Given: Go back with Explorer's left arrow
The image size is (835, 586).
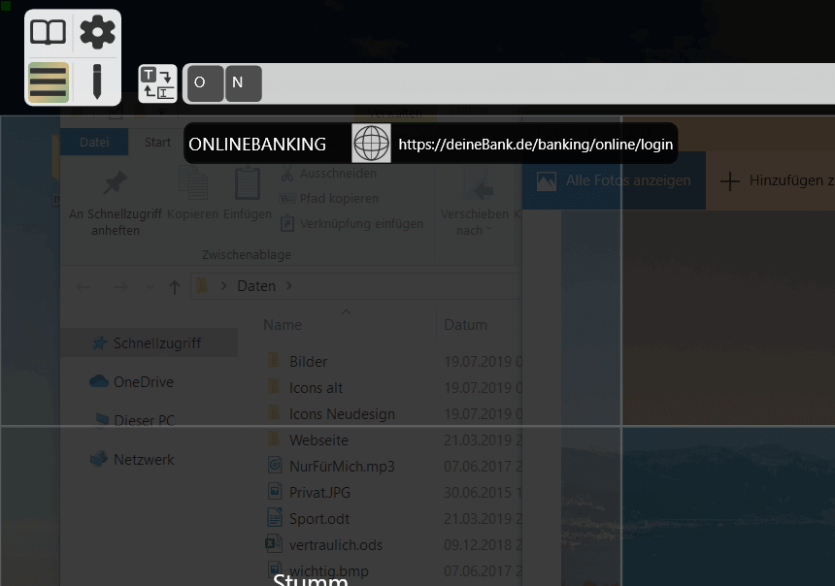Looking at the screenshot, I should click(x=83, y=287).
